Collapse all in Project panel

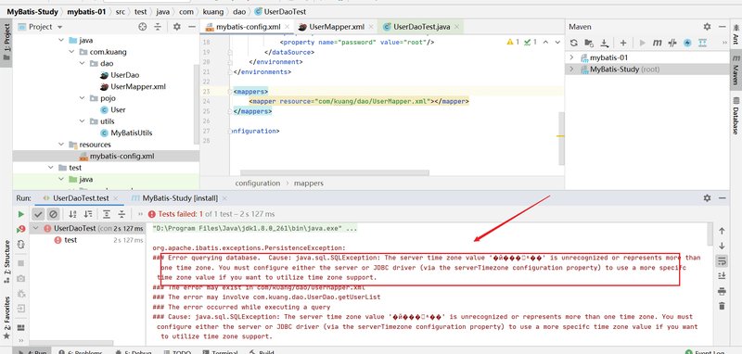[158, 27]
